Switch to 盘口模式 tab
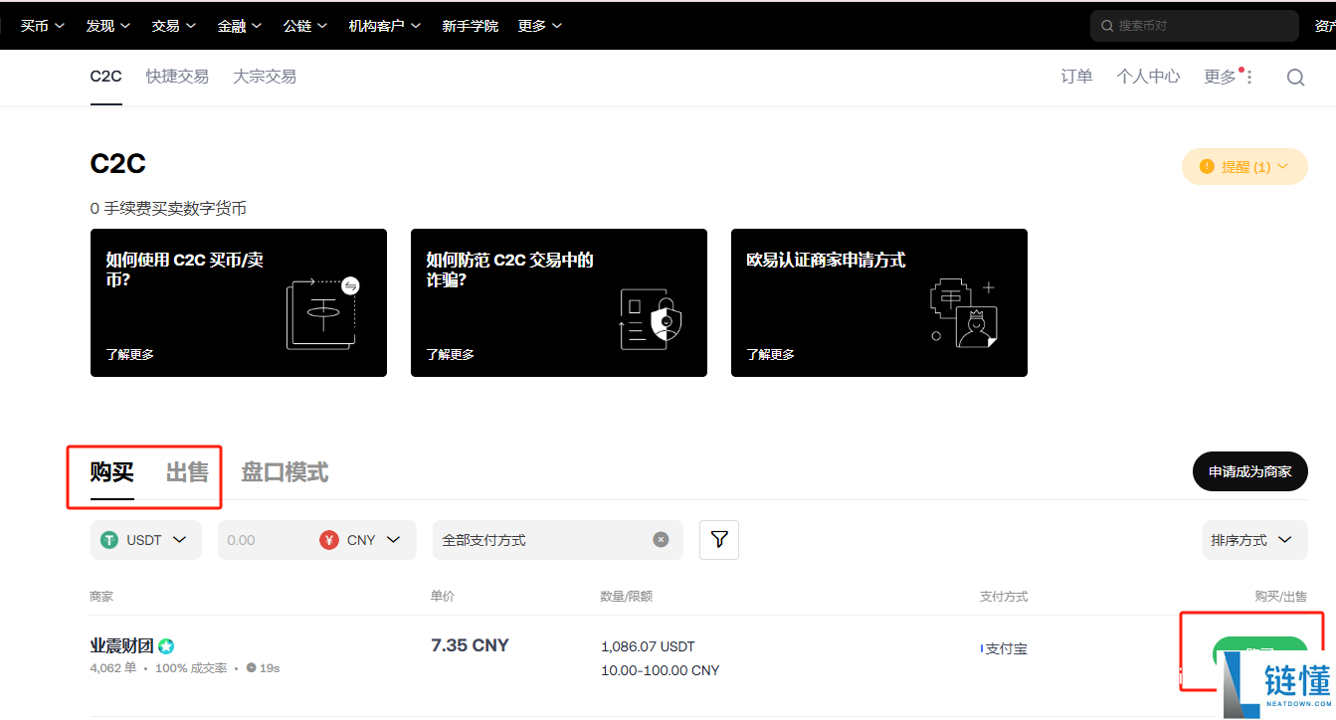 (285, 472)
